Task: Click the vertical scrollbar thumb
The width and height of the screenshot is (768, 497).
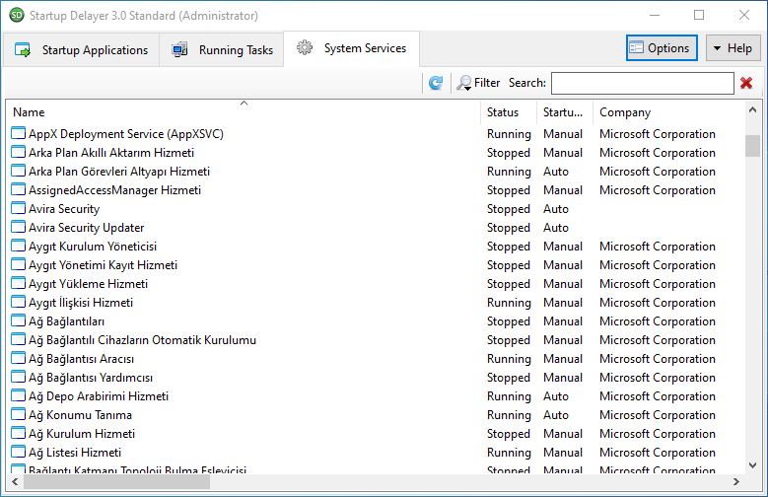Action: coord(753,146)
